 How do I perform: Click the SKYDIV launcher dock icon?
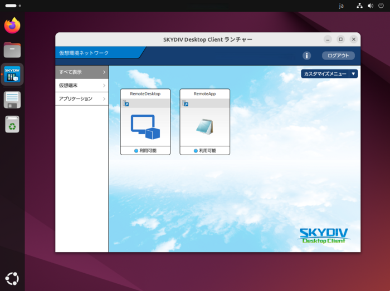pyautogui.click(x=12, y=74)
